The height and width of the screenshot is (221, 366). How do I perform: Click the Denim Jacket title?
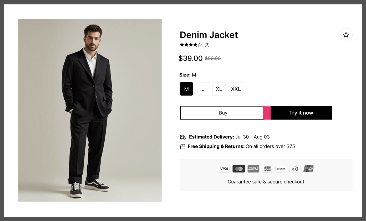click(x=209, y=35)
